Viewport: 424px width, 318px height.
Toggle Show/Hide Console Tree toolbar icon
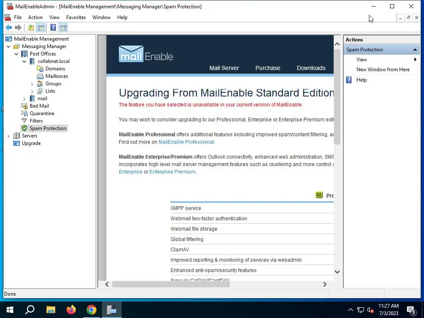[41, 27]
